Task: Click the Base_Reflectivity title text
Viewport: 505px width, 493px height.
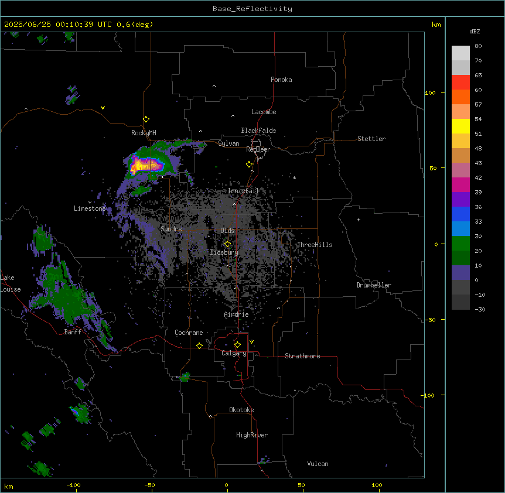Action: (252, 9)
